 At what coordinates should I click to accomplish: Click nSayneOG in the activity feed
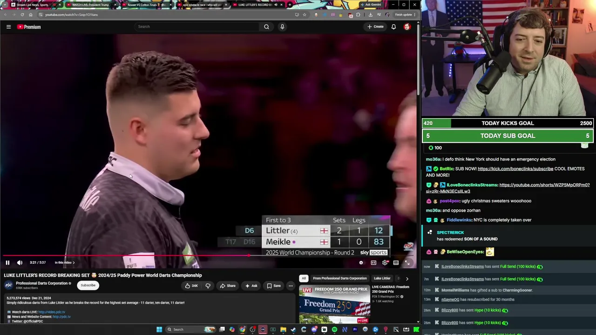[x=450, y=300]
